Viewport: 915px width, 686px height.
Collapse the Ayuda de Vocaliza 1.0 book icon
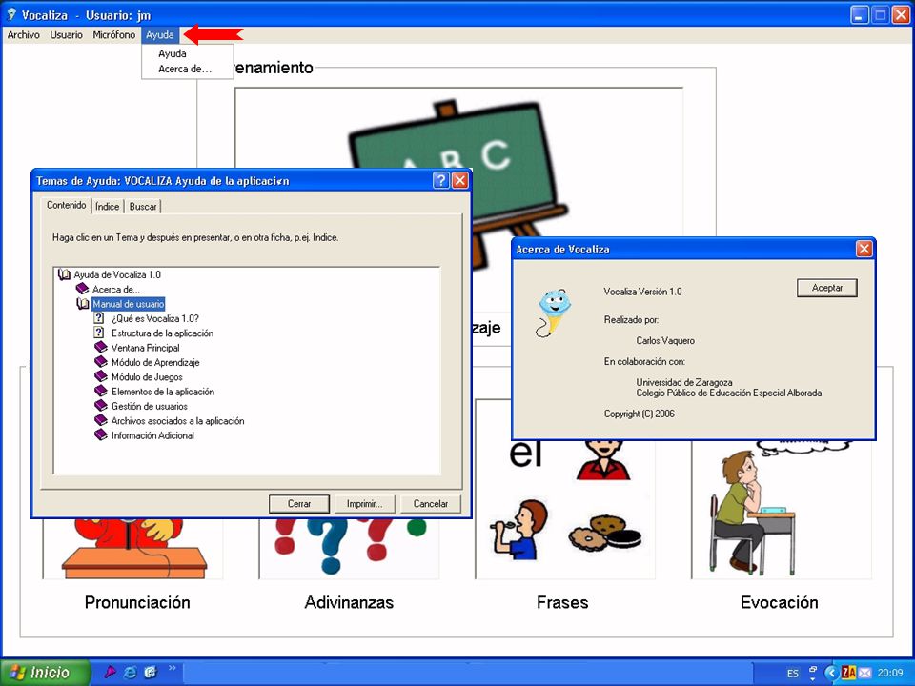point(64,274)
